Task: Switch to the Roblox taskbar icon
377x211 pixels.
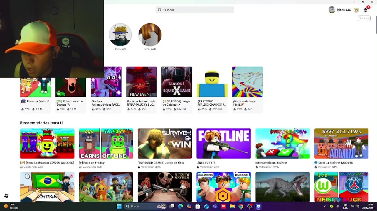Action: pyautogui.click(x=258, y=206)
